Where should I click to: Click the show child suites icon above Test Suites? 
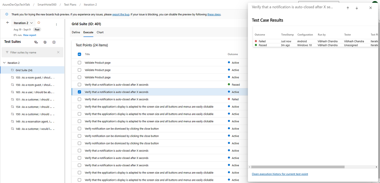[36, 42]
